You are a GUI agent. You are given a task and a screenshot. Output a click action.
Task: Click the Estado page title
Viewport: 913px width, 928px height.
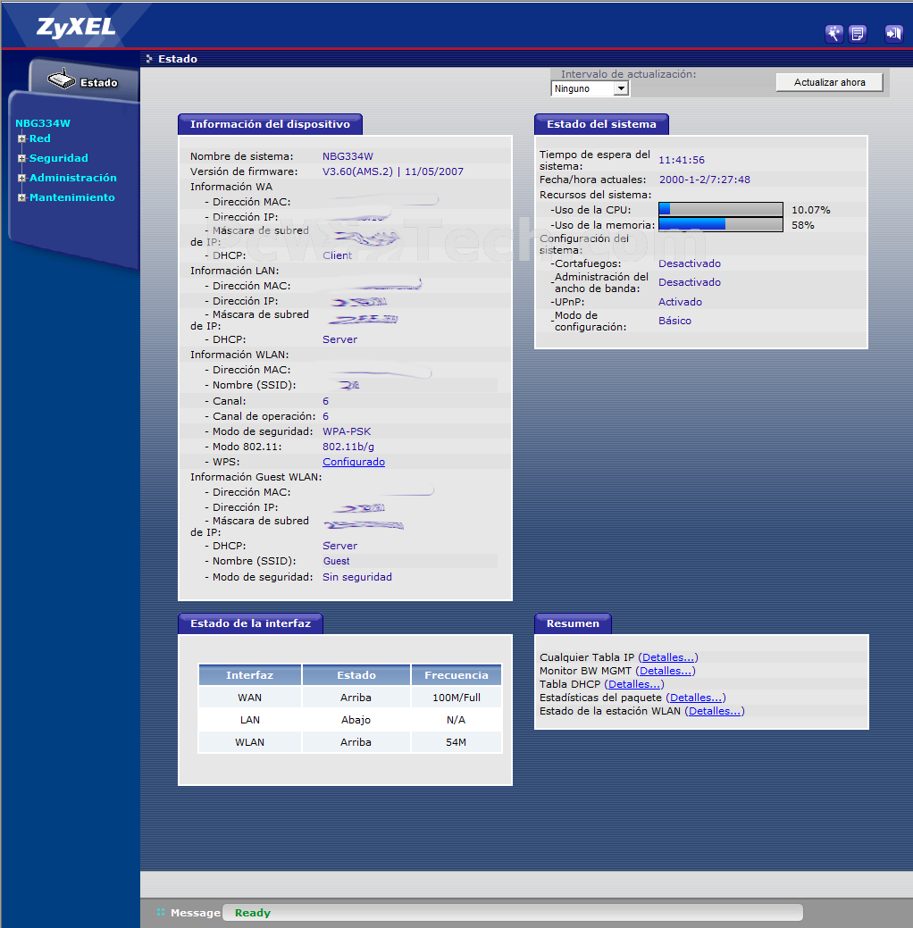178,59
